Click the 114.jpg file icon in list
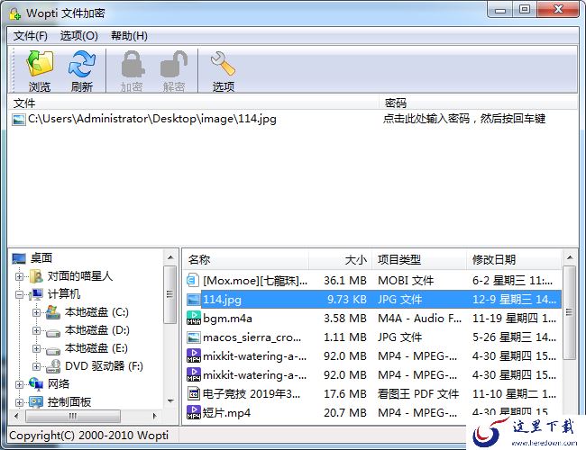This screenshot has width=586, height=450. coord(194,300)
